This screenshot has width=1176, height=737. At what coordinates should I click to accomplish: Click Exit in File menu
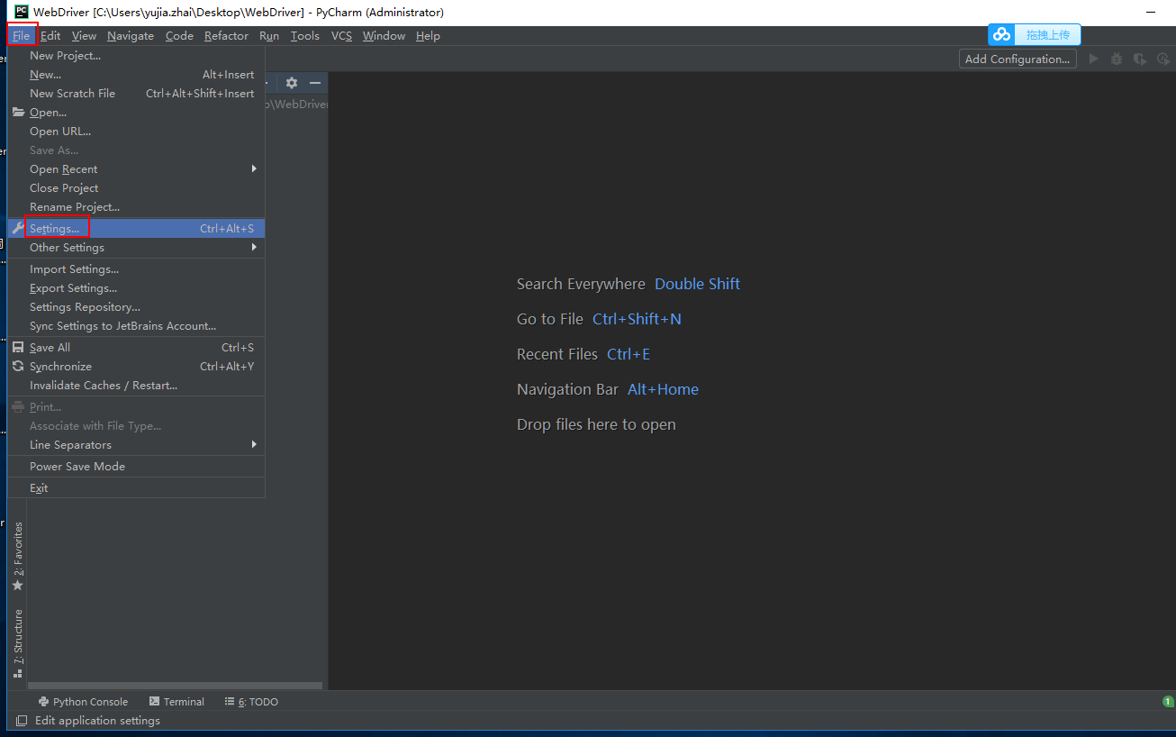pyautogui.click(x=136, y=488)
